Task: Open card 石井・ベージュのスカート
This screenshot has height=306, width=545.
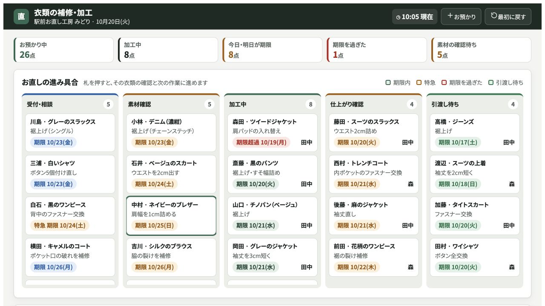Action: point(171,174)
